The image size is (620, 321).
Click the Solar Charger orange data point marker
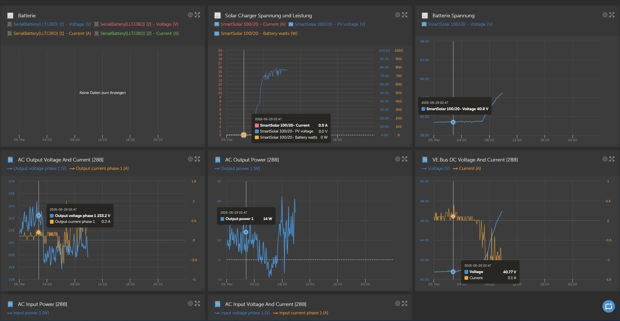pos(244,135)
